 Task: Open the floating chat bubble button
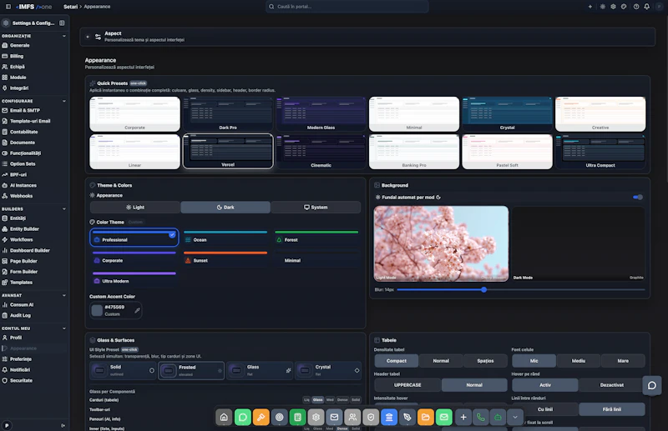coord(652,385)
